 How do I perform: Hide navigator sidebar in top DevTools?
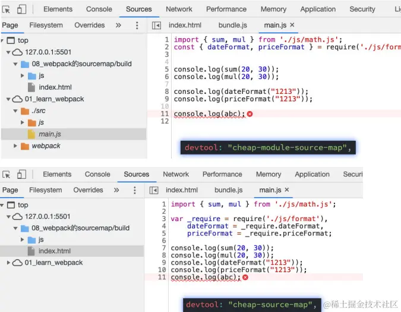coord(156,26)
